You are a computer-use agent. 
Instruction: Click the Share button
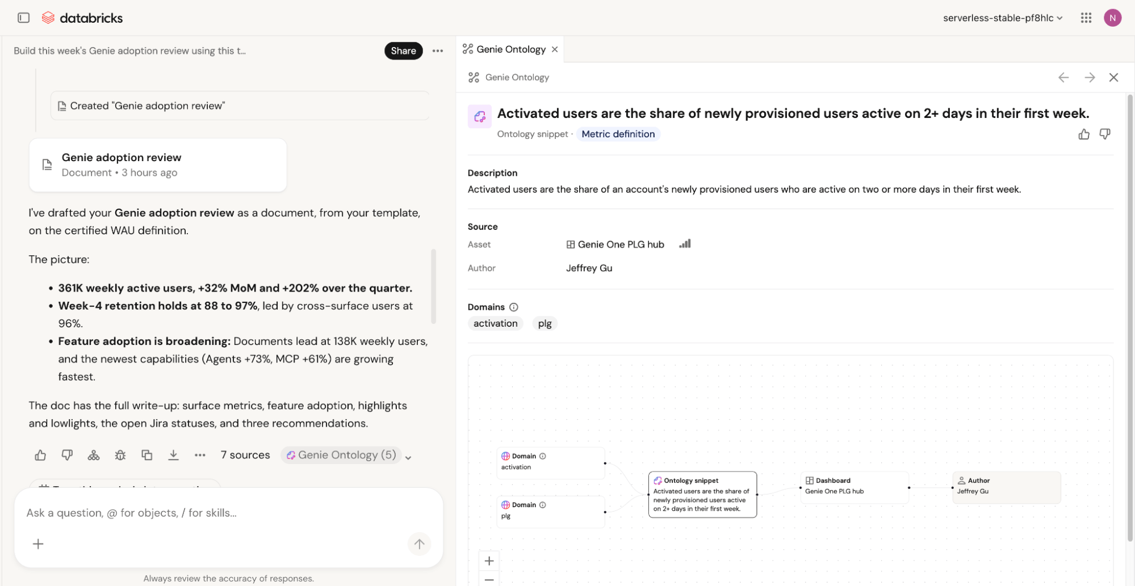point(403,50)
